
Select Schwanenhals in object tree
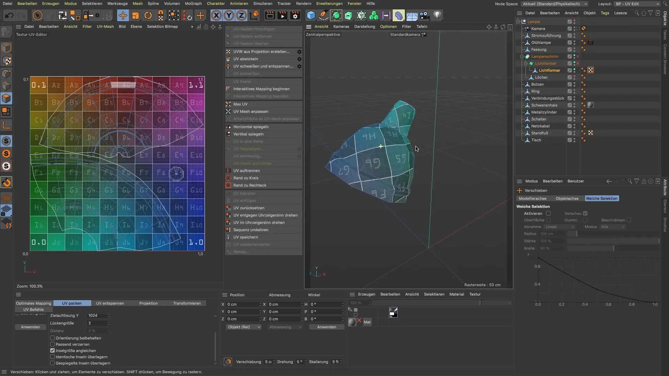coord(544,105)
